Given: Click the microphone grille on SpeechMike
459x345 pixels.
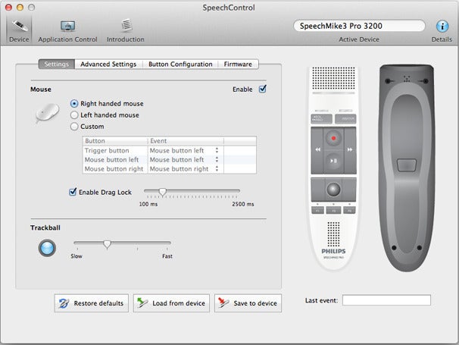Looking at the screenshot, I should (333, 78).
